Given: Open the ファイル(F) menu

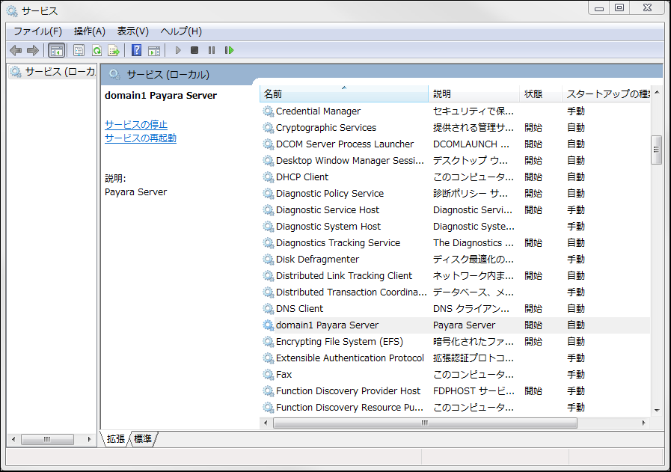Looking at the screenshot, I should [37, 31].
